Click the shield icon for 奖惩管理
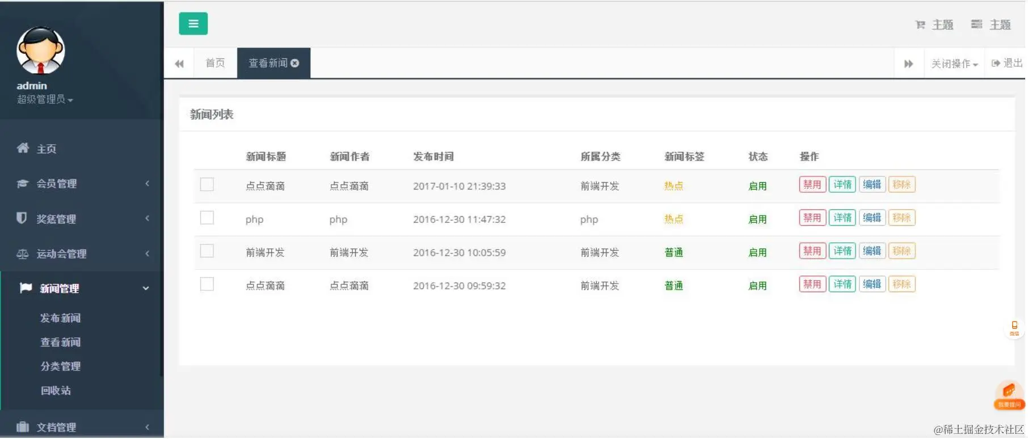Screen dimensions: 1028x439 tap(22, 218)
